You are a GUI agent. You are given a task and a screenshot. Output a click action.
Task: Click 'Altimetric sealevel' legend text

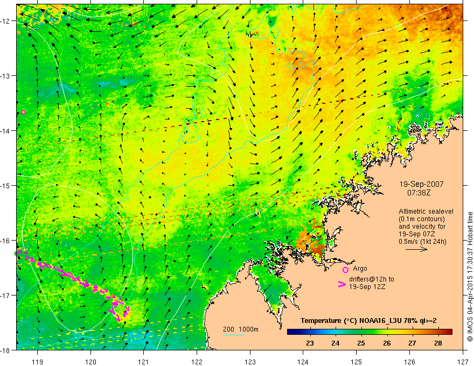click(x=426, y=212)
